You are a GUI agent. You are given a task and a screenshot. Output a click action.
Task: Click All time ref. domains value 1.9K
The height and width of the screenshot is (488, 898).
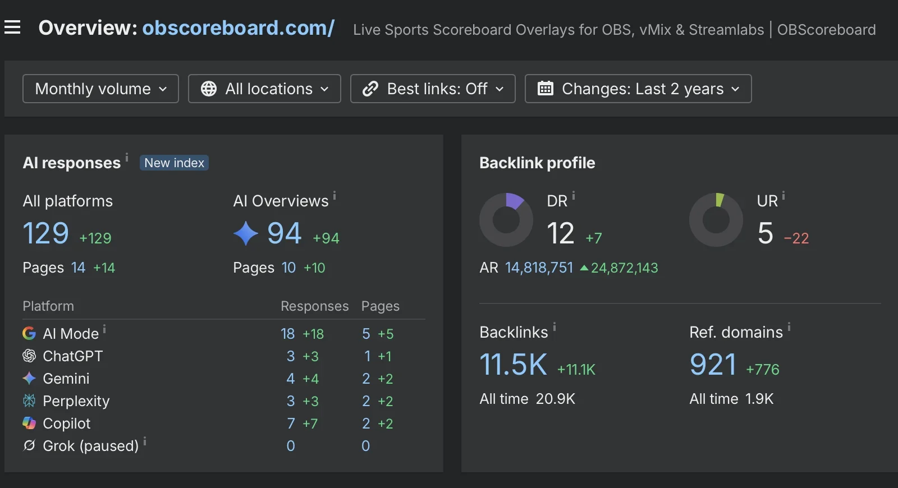click(x=759, y=399)
